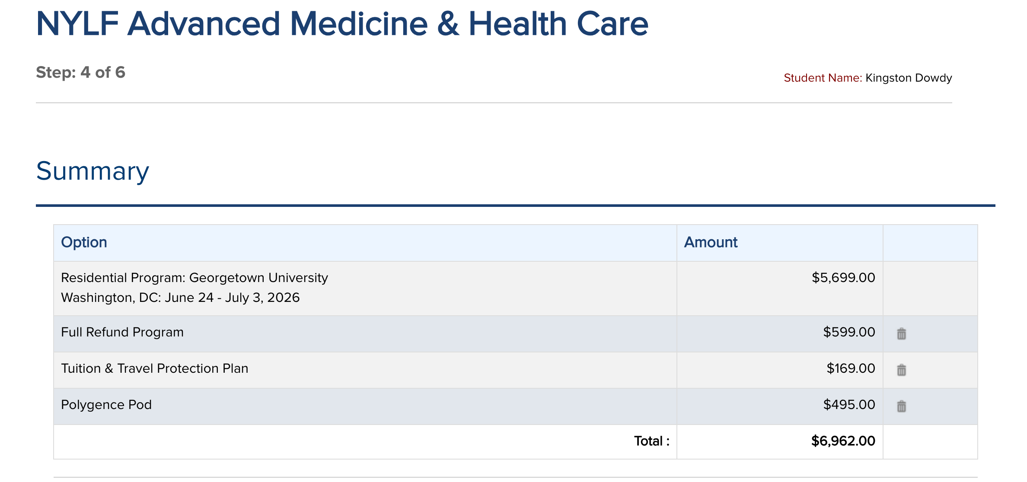
Task: Click the red "Student Name:" label
Action: tap(823, 78)
